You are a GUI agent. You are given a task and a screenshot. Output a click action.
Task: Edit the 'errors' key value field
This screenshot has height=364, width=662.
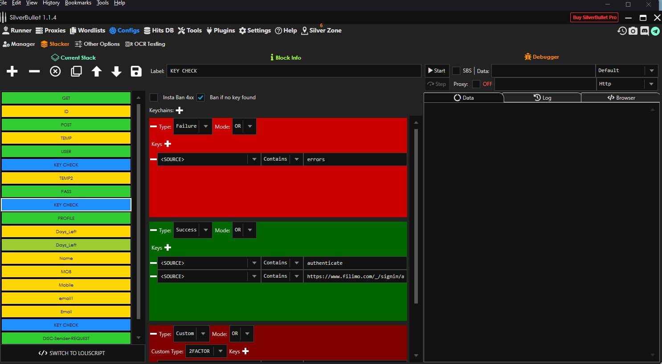355,159
